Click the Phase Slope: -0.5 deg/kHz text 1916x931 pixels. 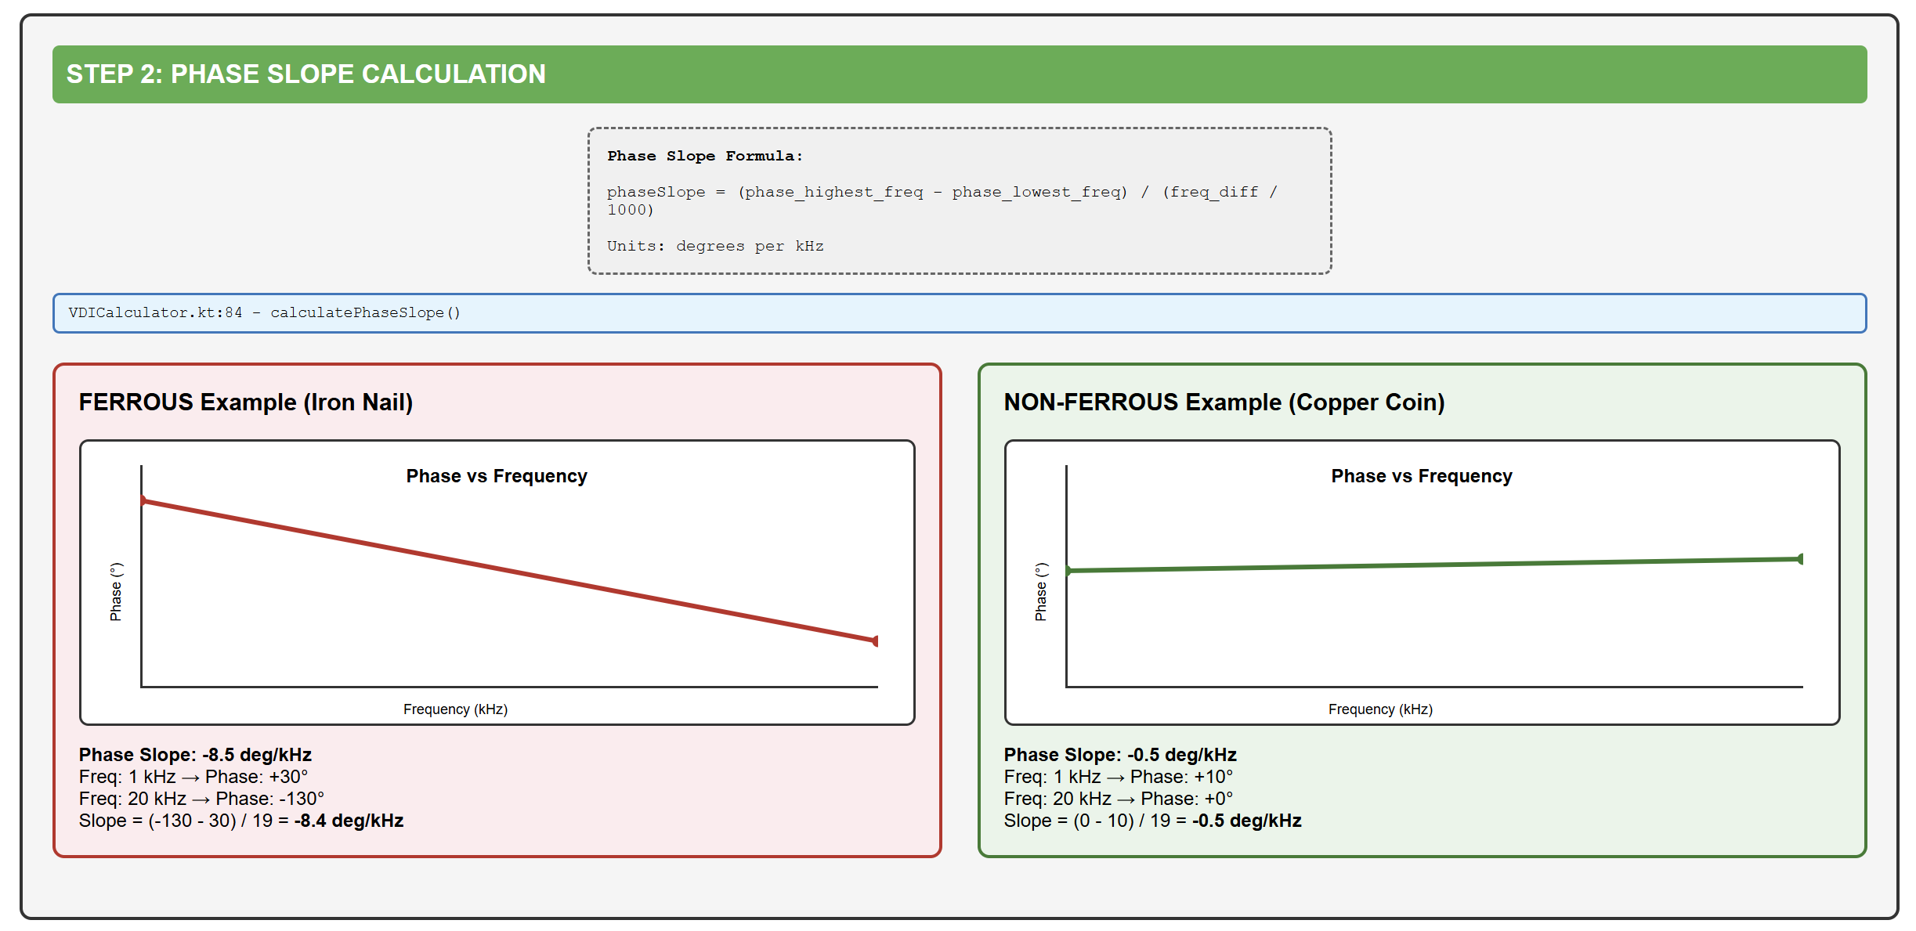[x=1120, y=755]
